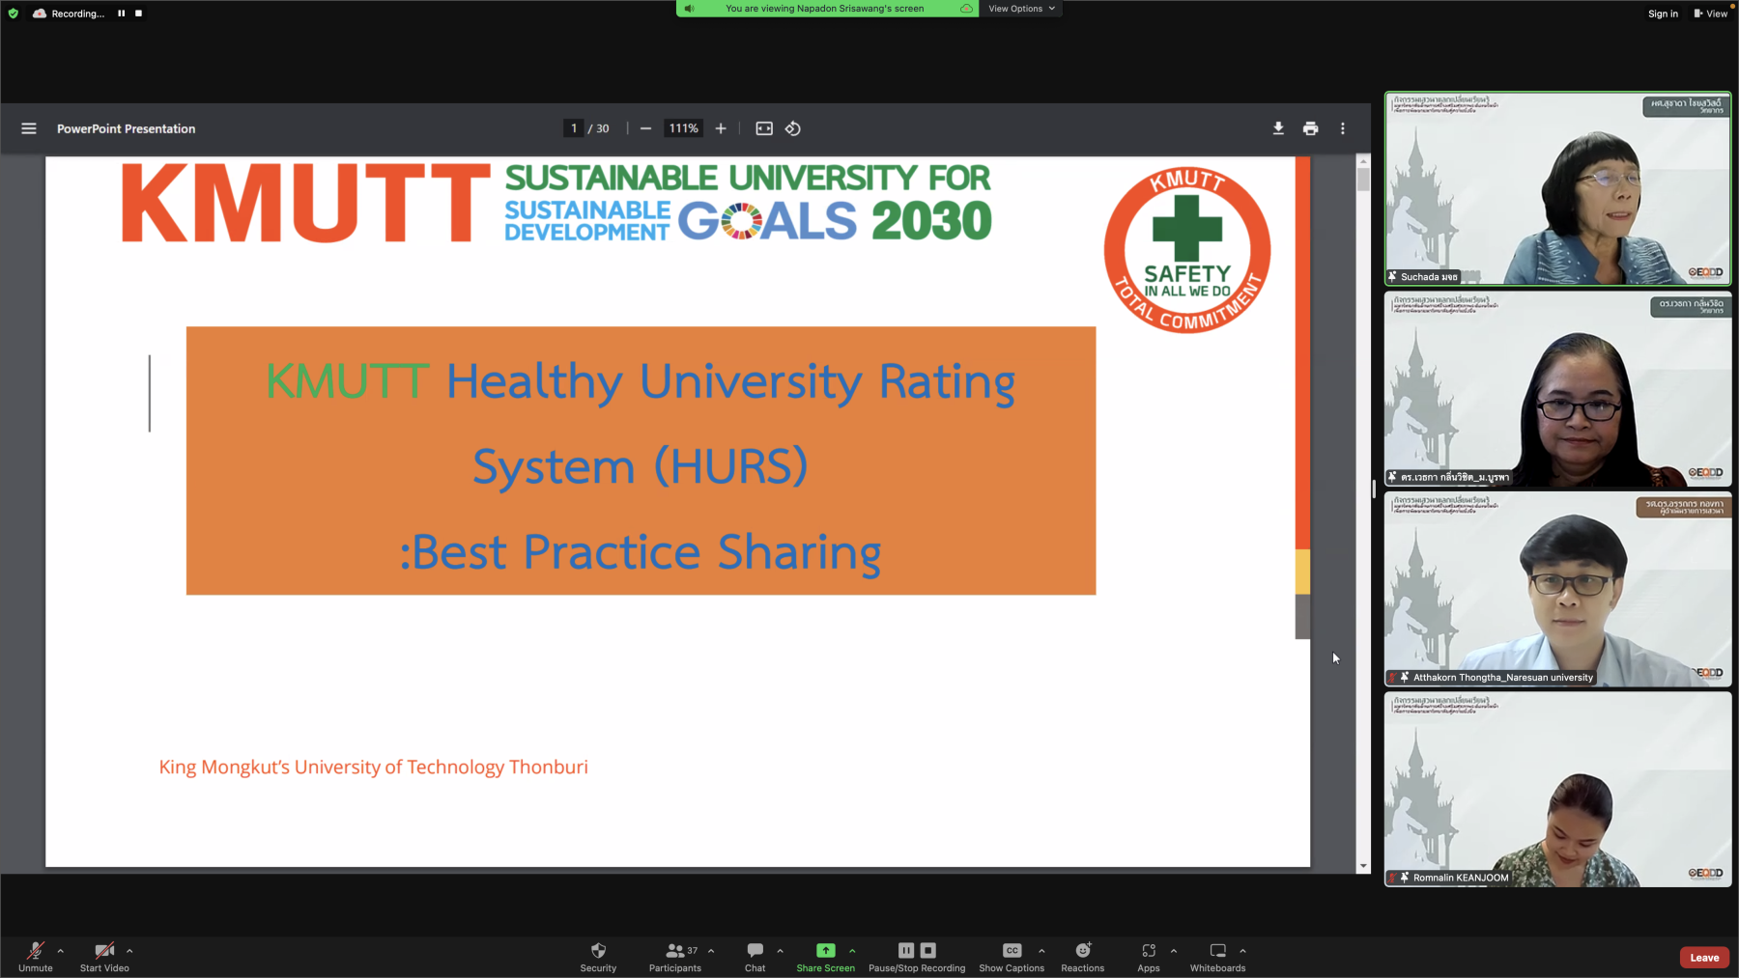1739x978 pixels.
Task: Expand the Share Screen options arrow
Action: click(x=852, y=951)
